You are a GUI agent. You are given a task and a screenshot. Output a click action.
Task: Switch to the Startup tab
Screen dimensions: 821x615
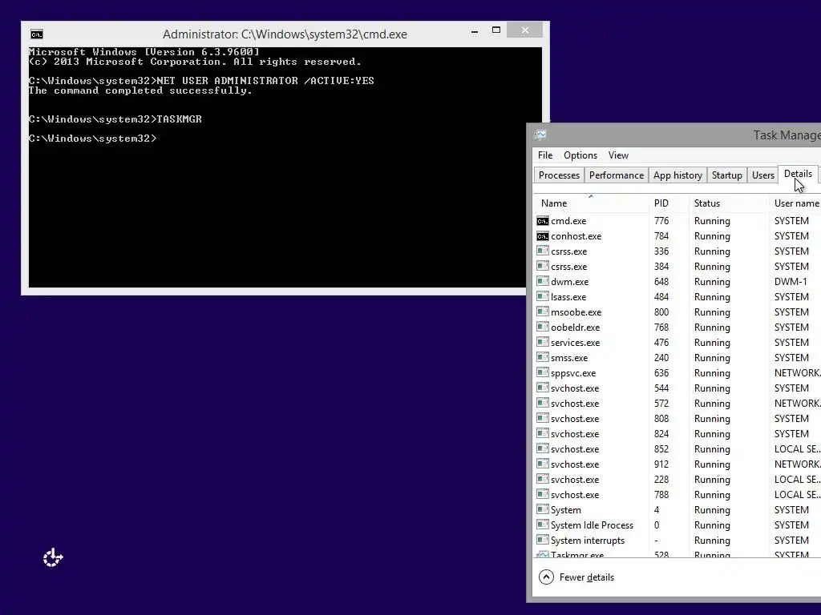coord(726,175)
